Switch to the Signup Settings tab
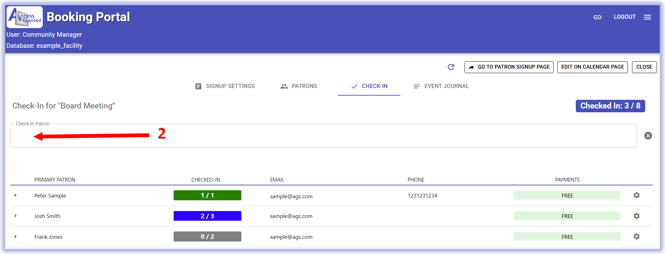Image resolution: width=665 pixels, height=254 pixels. click(x=225, y=86)
